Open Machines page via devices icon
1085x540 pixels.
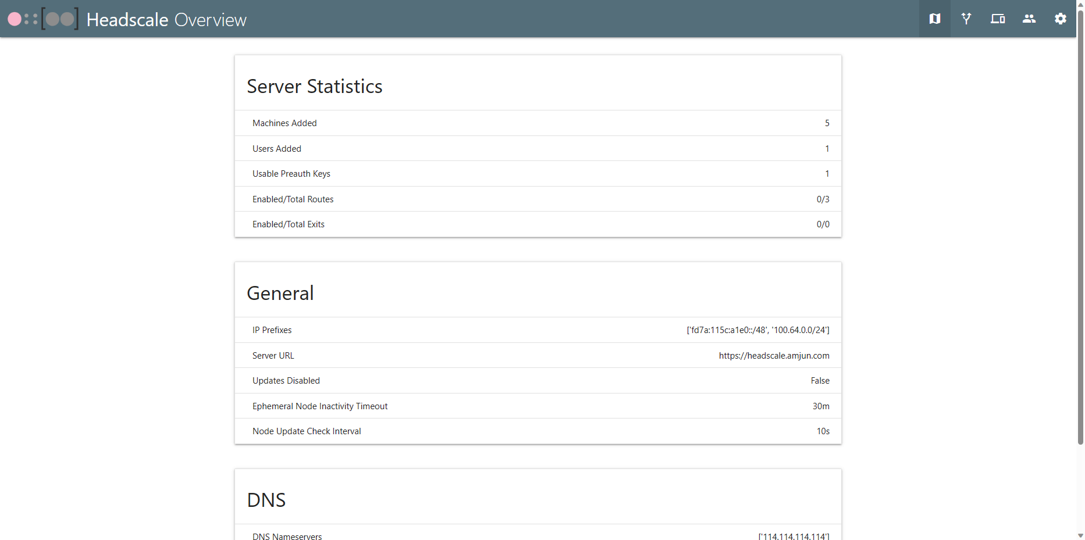pos(998,19)
